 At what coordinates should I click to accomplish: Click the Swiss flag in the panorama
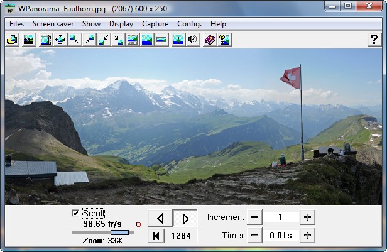coord(291,78)
